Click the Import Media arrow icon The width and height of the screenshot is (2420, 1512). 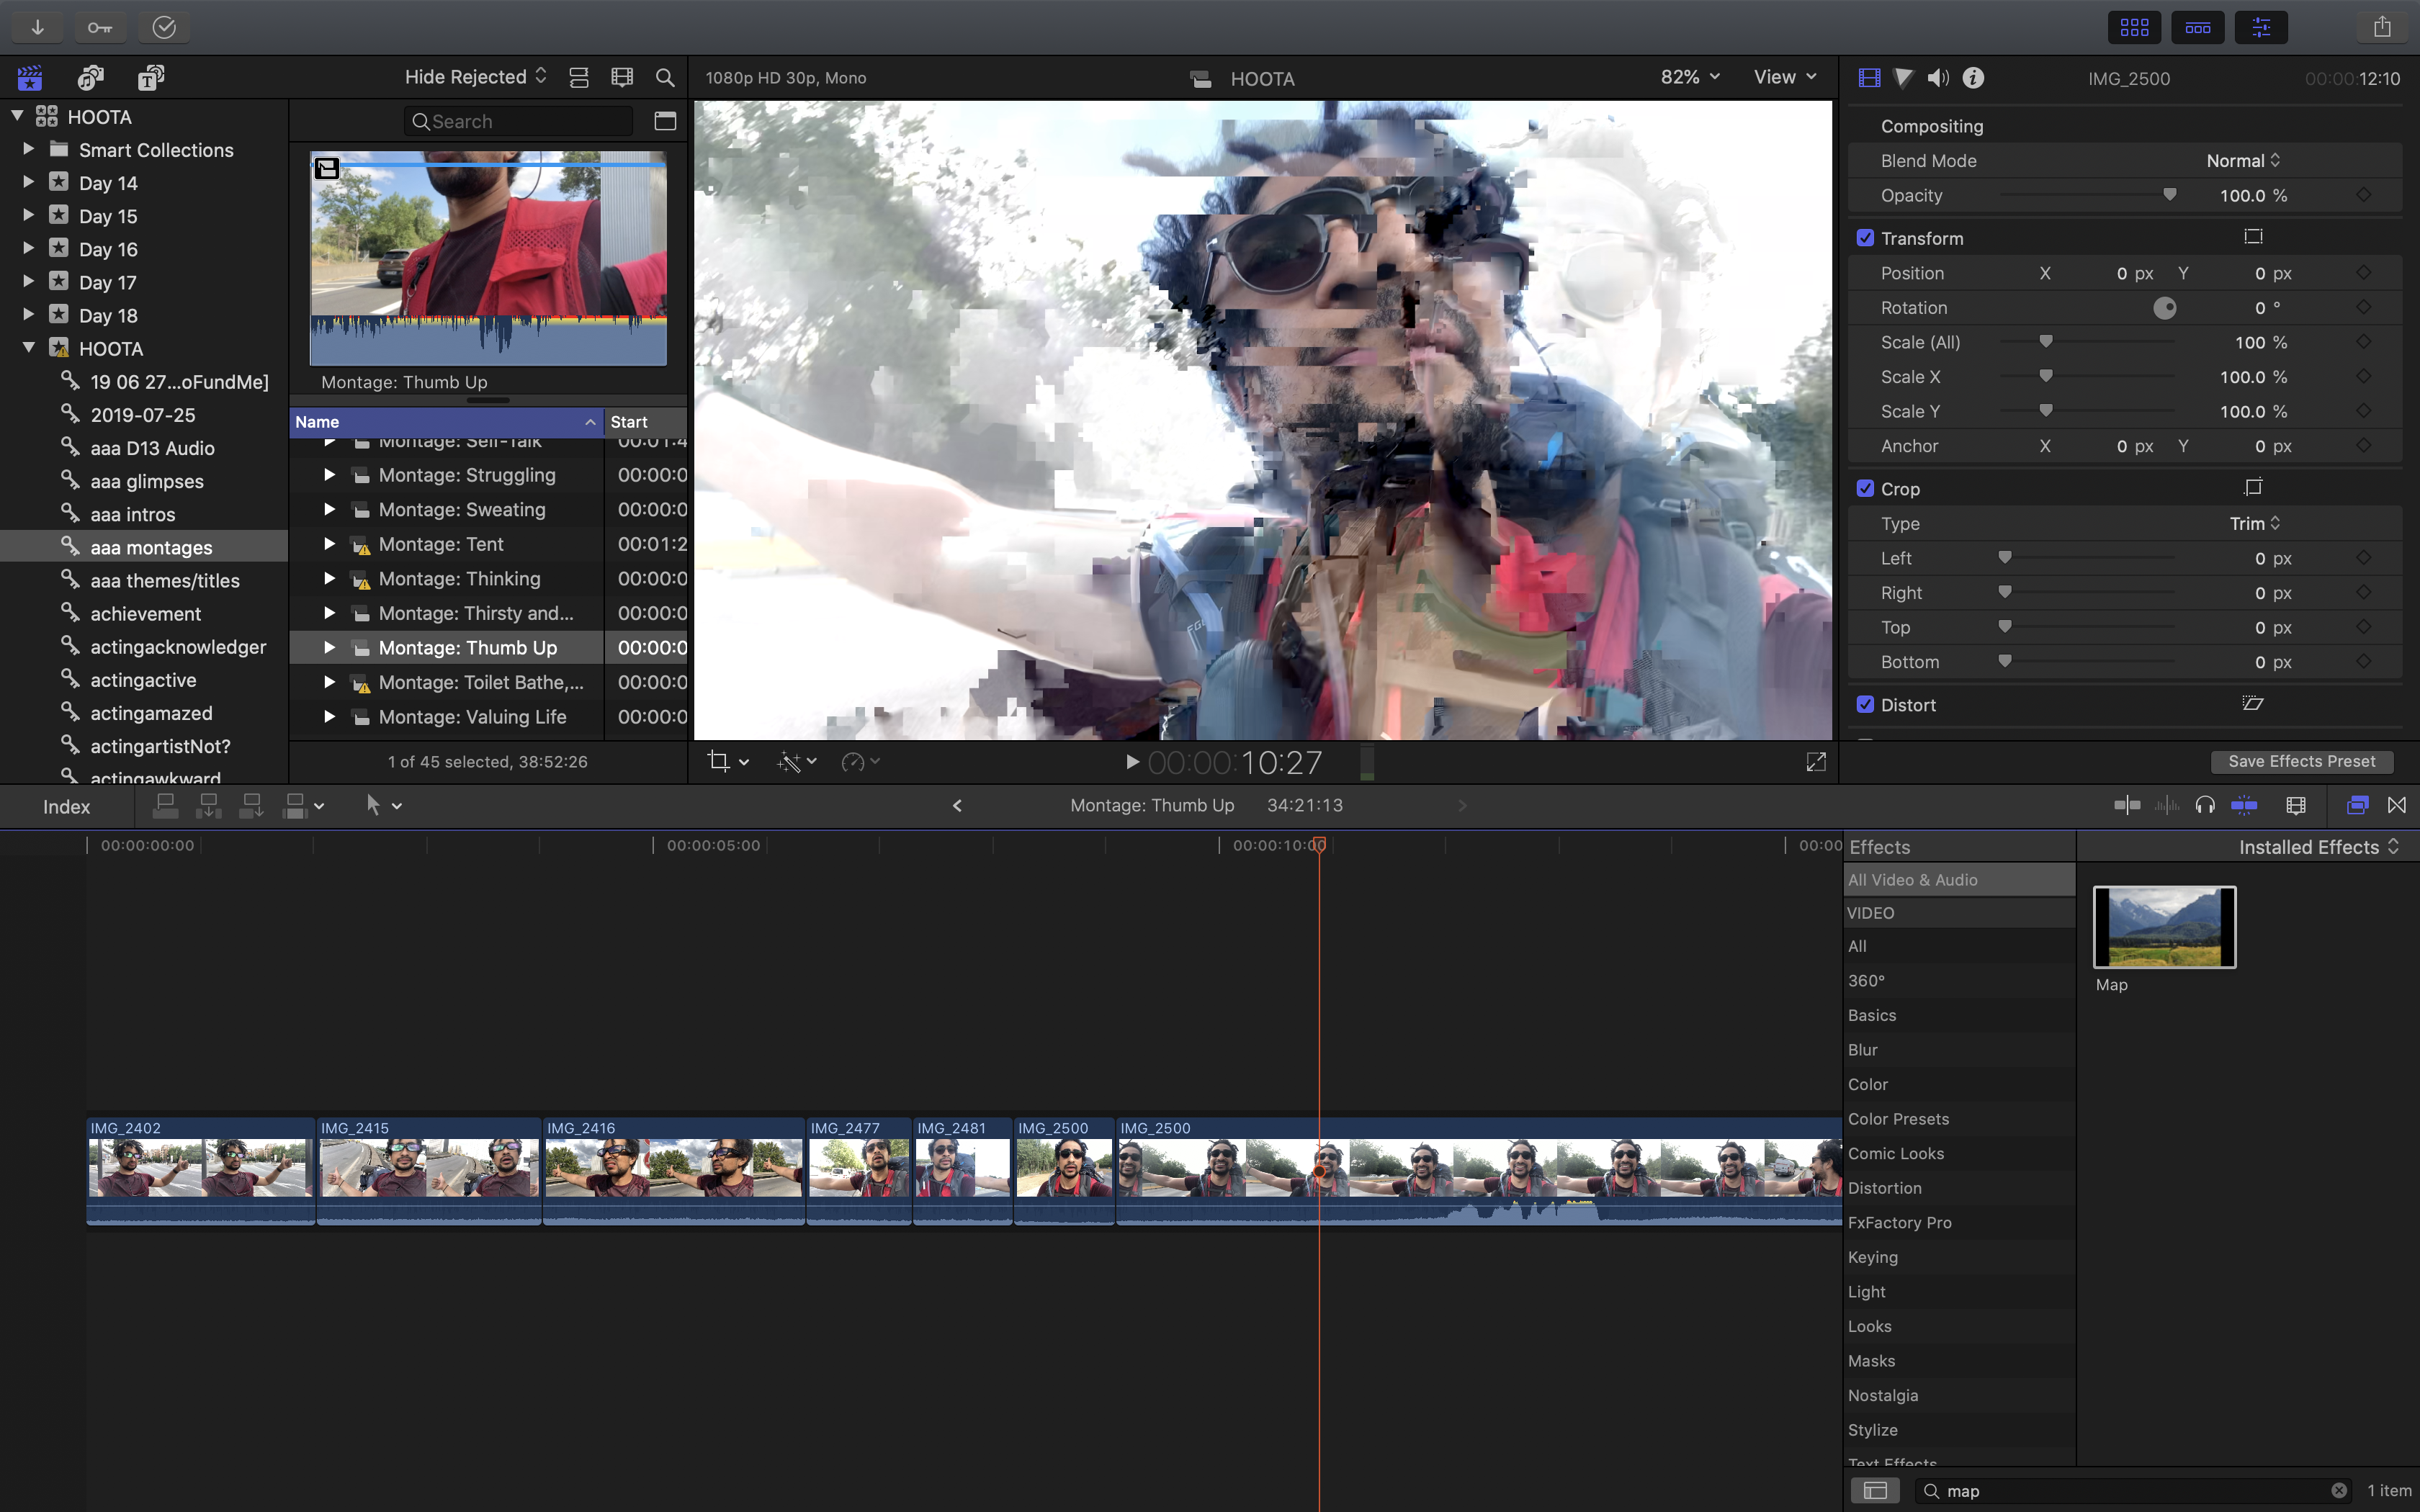(37, 27)
